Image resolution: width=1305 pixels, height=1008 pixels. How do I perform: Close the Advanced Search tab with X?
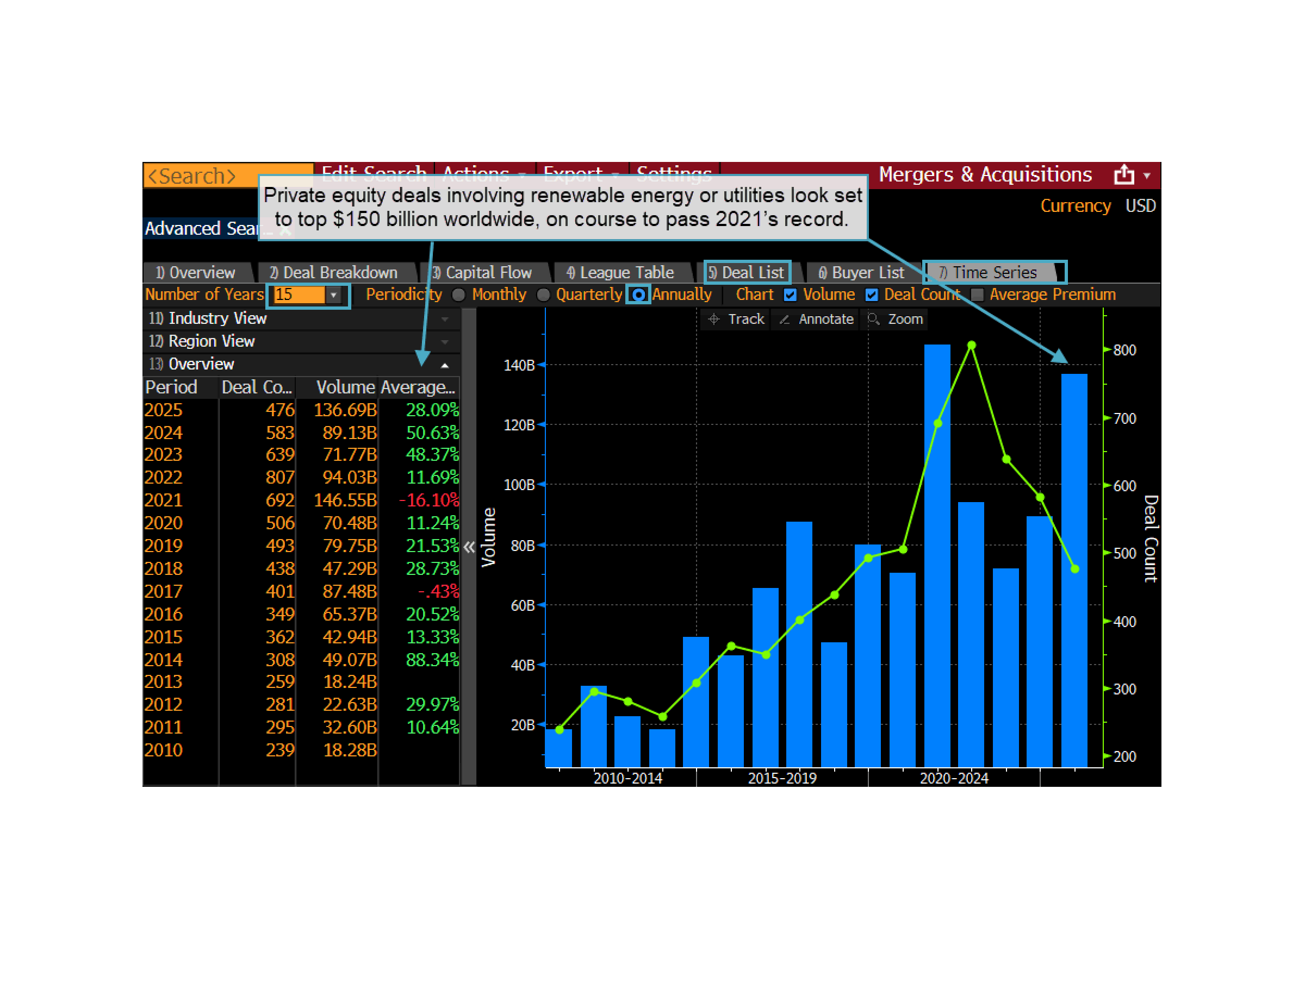click(285, 230)
